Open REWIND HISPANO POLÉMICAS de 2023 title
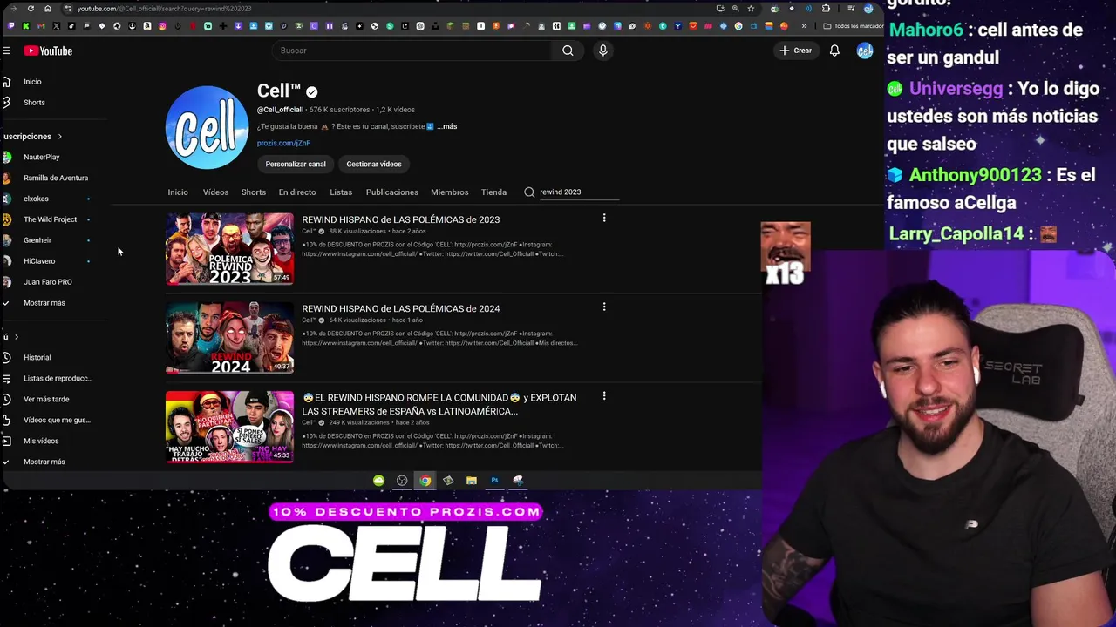 (x=401, y=219)
